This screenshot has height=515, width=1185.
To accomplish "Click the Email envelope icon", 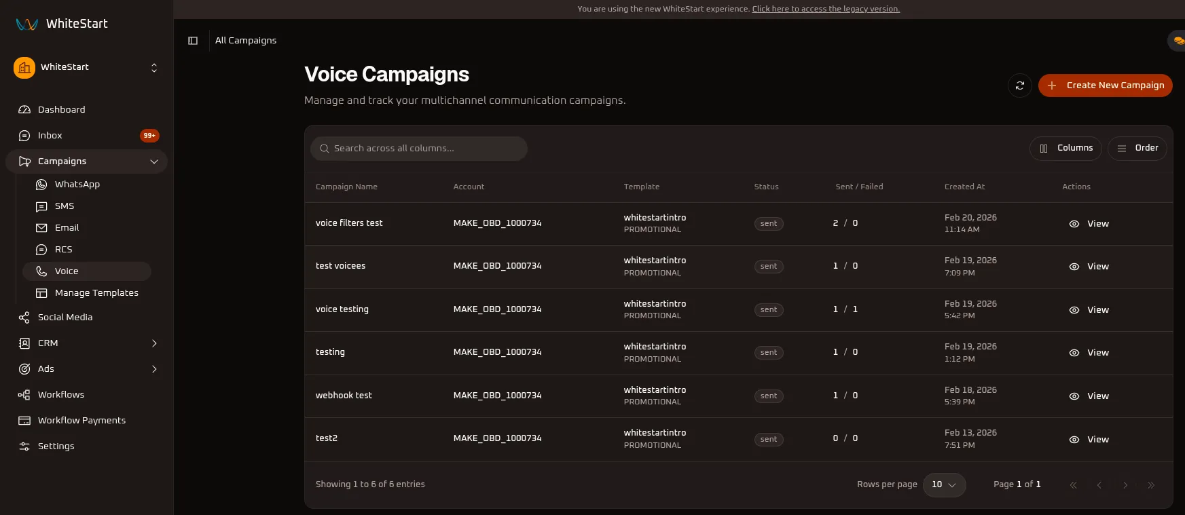I will [41, 228].
